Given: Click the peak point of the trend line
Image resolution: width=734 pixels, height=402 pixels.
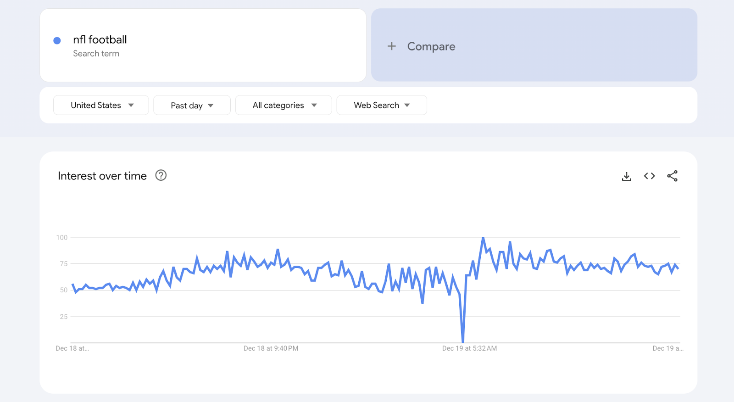Looking at the screenshot, I should pos(483,238).
